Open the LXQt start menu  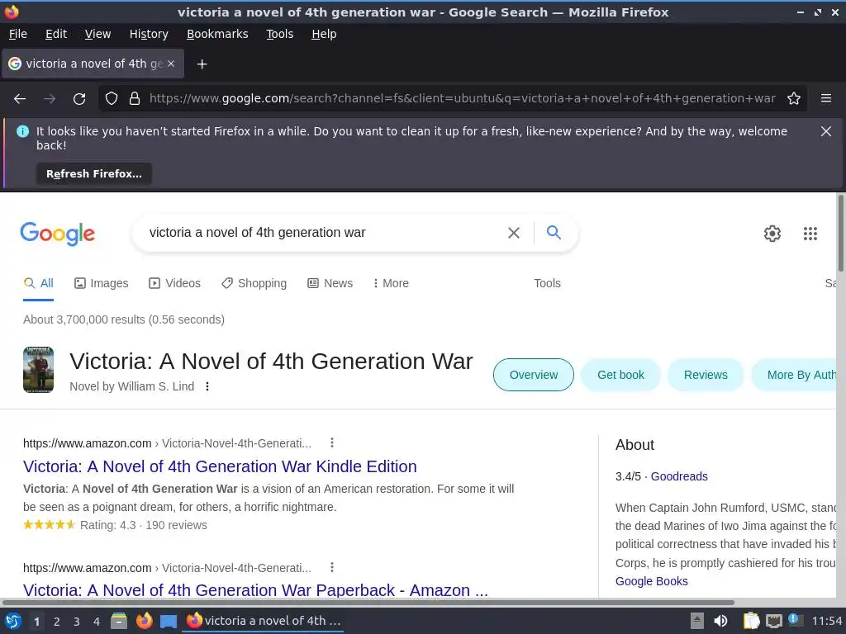coord(13,621)
